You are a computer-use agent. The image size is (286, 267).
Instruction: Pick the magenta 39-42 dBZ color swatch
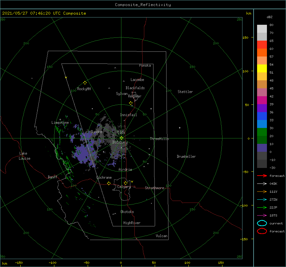(262, 100)
